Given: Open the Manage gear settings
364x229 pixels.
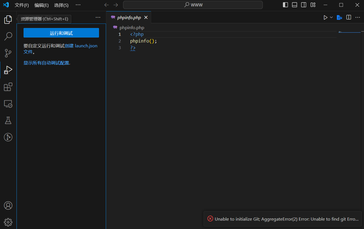Looking at the screenshot, I should tap(8, 222).
